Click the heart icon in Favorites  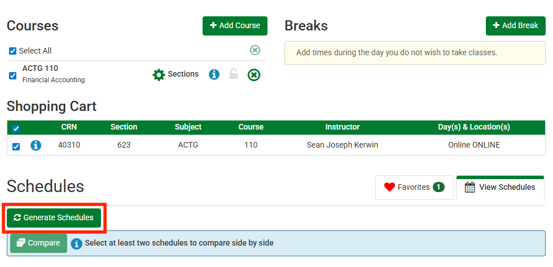click(389, 187)
